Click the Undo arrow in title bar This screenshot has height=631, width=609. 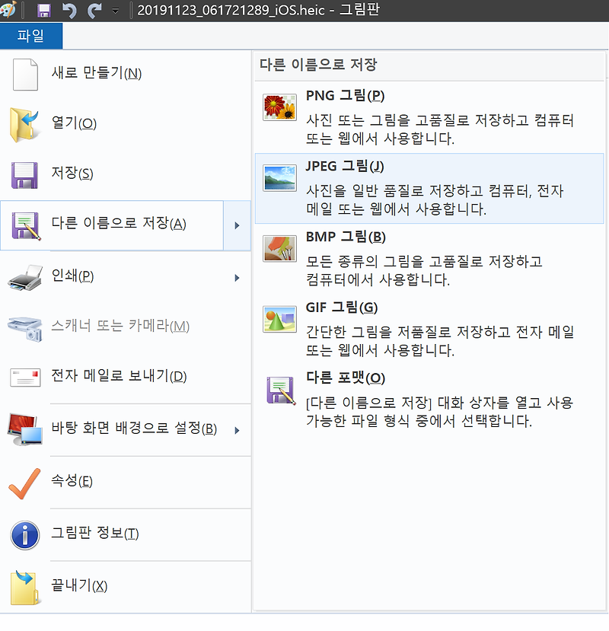tap(69, 11)
